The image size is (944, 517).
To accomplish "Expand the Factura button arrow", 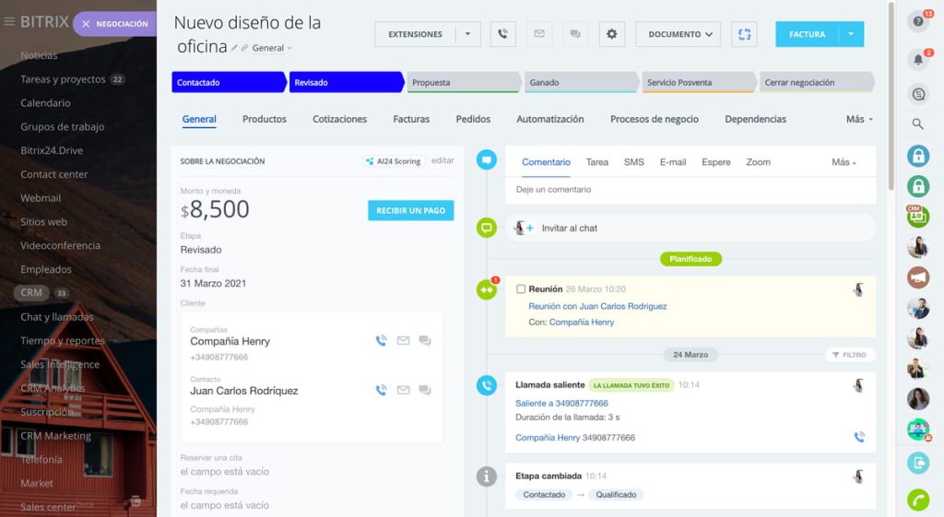I will click(x=851, y=34).
